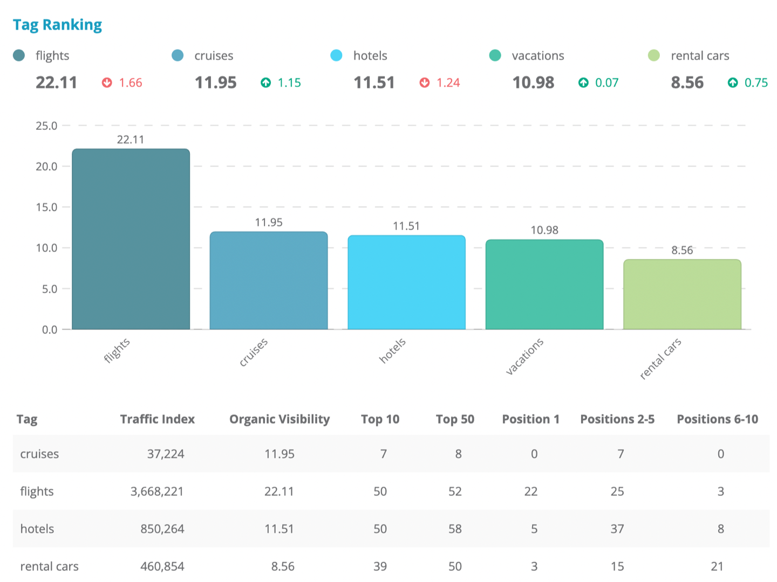Click the red down arrow beside 1.24
777x582 pixels.
click(x=425, y=82)
